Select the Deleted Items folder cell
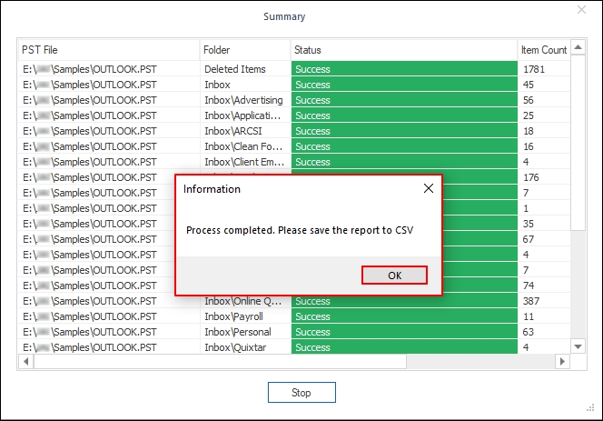The width and height of the screenshot is (603, 421). pyautogui.click(x=245, y=69)
